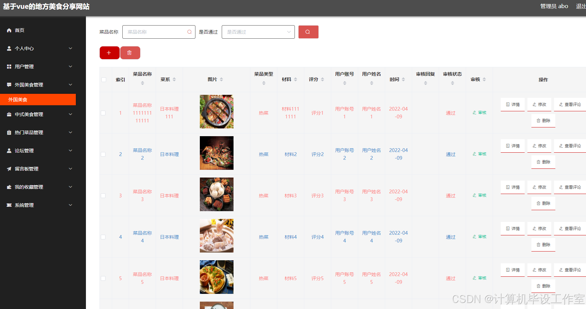
Task: Click the briefcase icon beside 中式美食管理
Action: coord(9,114)
